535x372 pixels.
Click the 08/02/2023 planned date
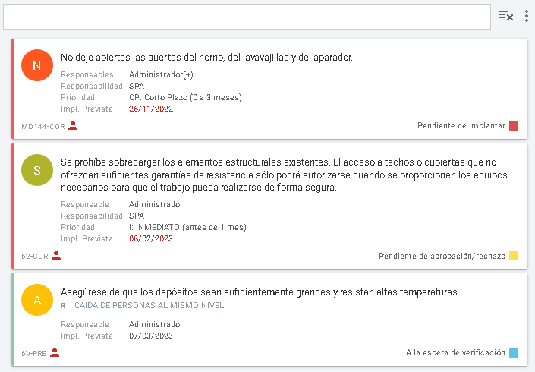pos(151,238)
